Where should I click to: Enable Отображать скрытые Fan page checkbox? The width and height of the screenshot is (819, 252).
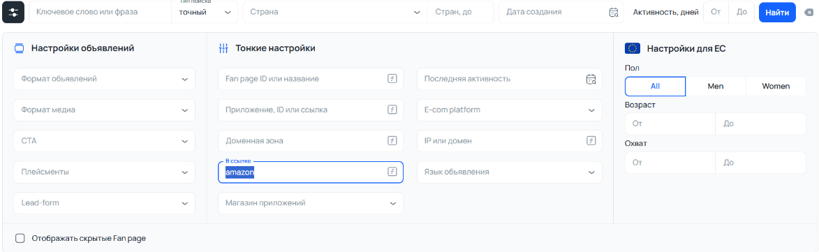20,239
